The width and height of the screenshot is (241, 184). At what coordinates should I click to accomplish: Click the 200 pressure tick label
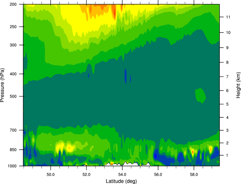pos(13,4)
